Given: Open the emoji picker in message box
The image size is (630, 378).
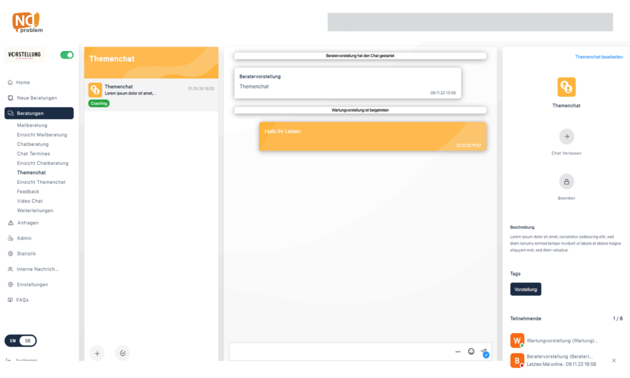Looking at the screenshot, I should coord(471,352).
